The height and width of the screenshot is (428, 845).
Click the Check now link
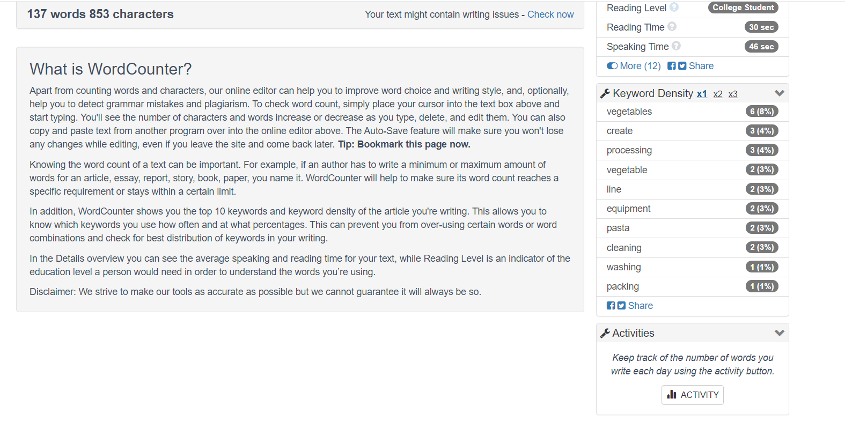point(550,14)
